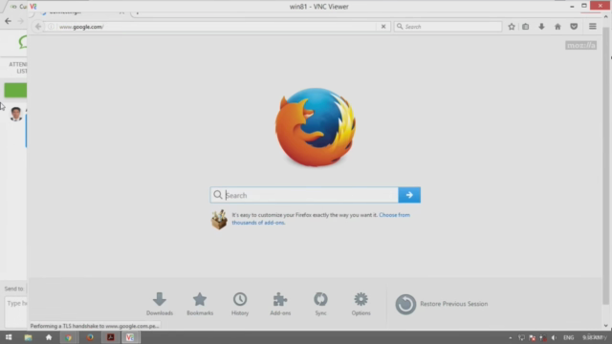Close the Firefox tab with the X
The image size is (612, 344).
[x=121, y=12]
